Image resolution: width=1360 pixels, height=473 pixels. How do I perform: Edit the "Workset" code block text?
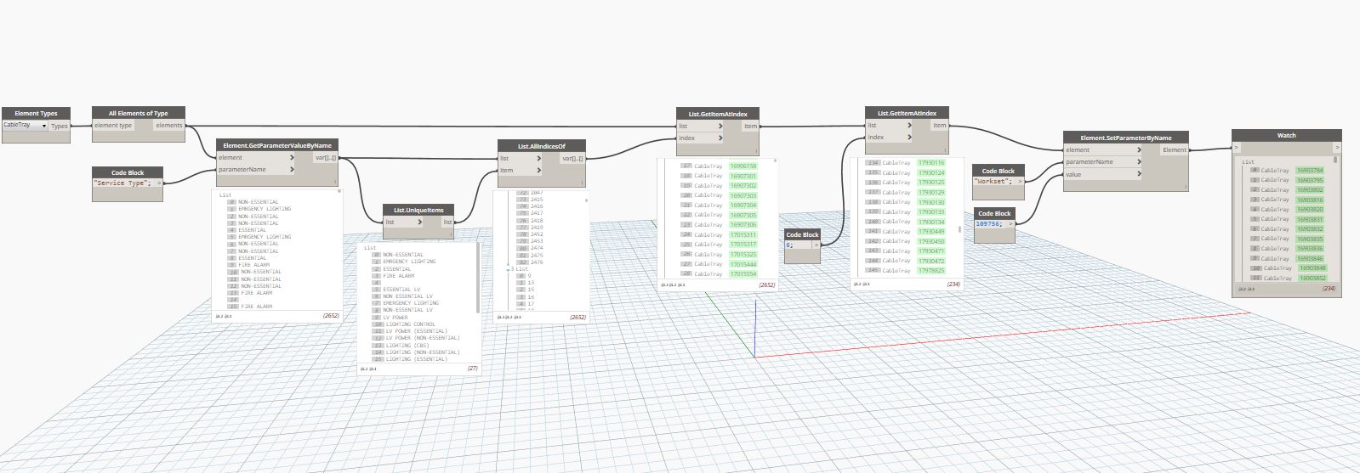[993, 181]
